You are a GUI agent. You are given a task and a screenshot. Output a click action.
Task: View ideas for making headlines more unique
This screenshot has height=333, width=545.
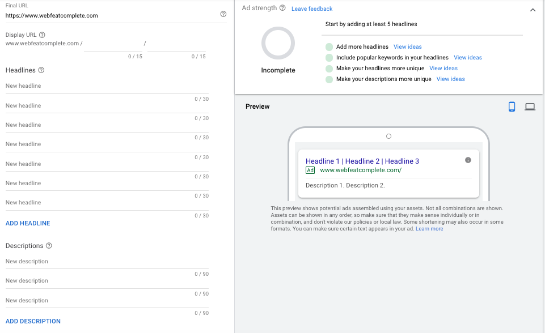[x=443, y=69]
